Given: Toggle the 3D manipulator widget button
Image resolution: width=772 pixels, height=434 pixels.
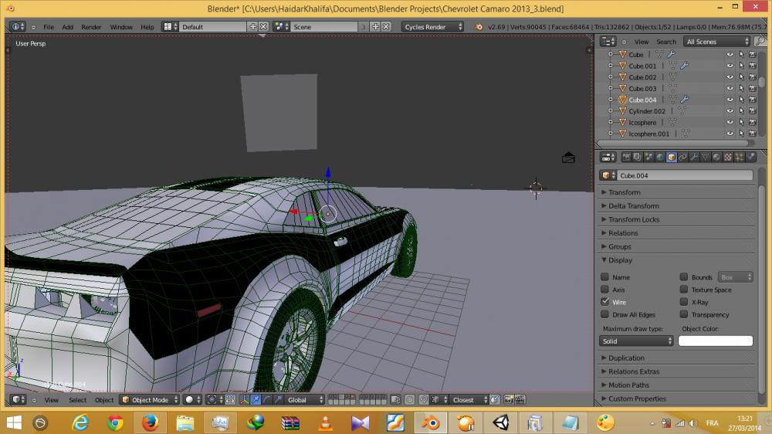Looking at the screenshot, I should [245, 400].
